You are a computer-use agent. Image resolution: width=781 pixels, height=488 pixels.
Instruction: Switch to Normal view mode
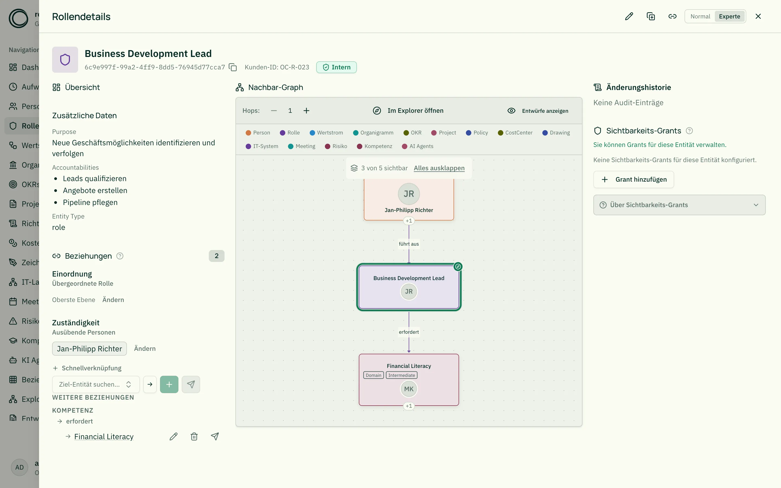coord(700,17)
